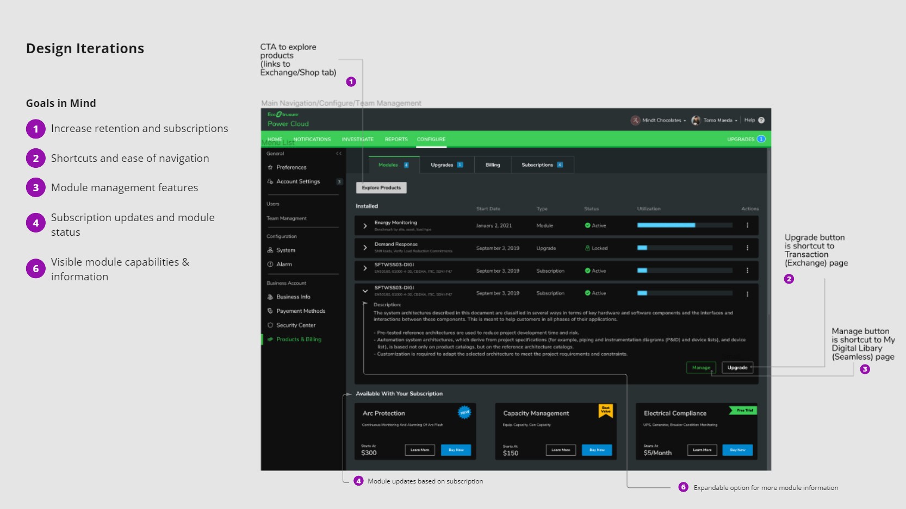Click the "$5/Month" price text
The width and height of the screenshot is (906, 509).
click(657, 453)
